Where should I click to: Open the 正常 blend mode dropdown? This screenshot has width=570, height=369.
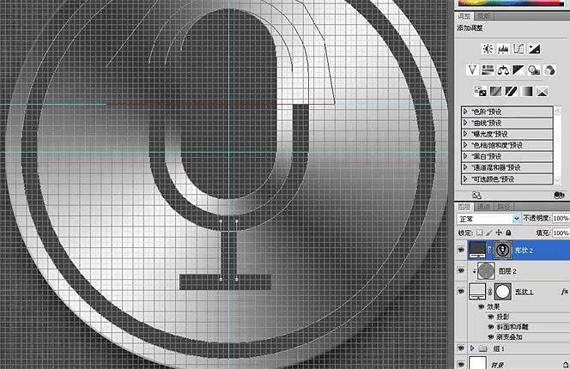tap(488, 219)
